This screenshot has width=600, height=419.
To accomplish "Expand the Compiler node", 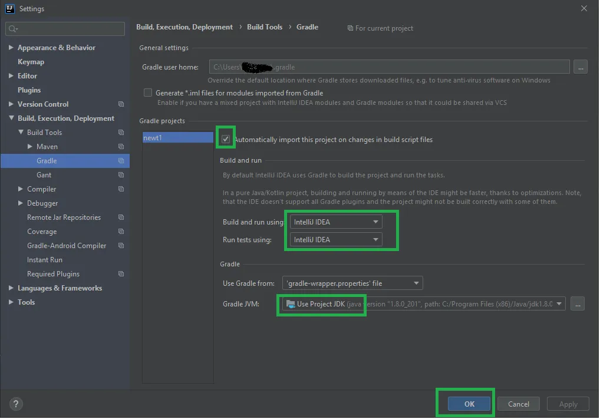I will click(x=21, y=189).
